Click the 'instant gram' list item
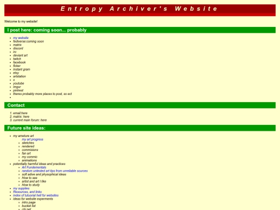Screen dimensions: 280x210 [22, 69]
